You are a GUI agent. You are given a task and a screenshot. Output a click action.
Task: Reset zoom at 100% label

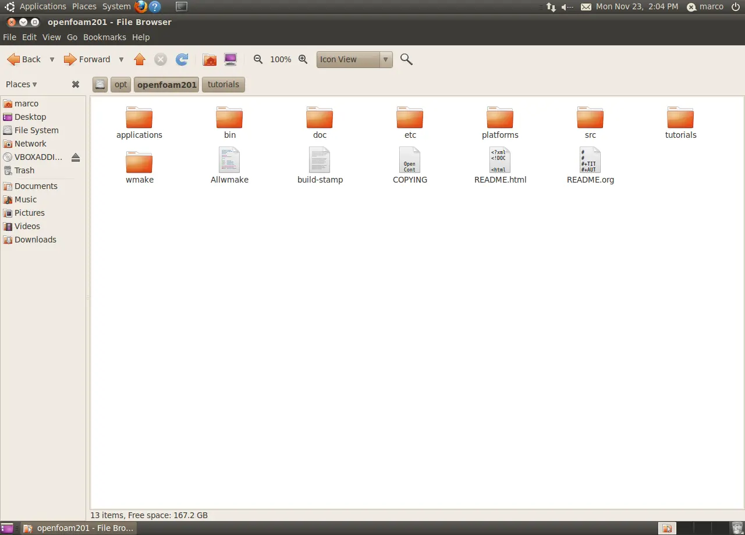coord(281,59)
